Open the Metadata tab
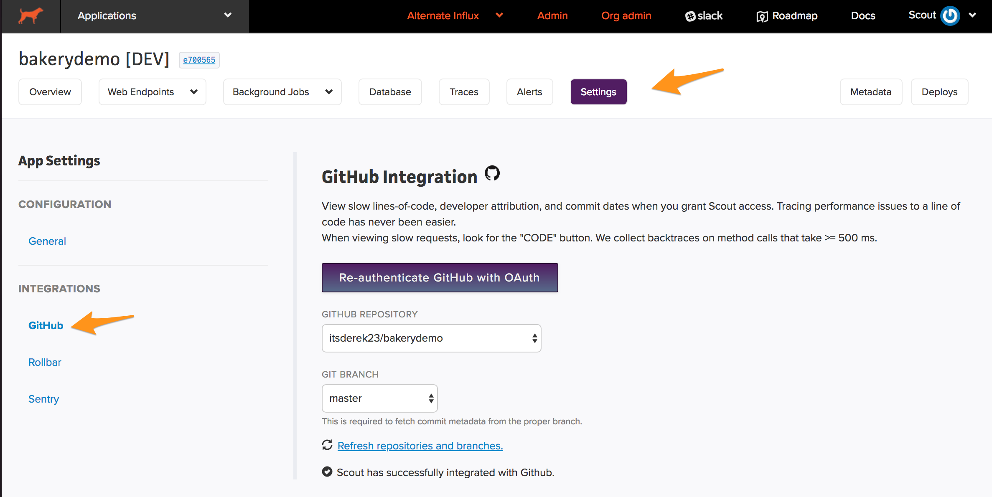The height and width of the screenshot is (497, 992). pos(871,92)
